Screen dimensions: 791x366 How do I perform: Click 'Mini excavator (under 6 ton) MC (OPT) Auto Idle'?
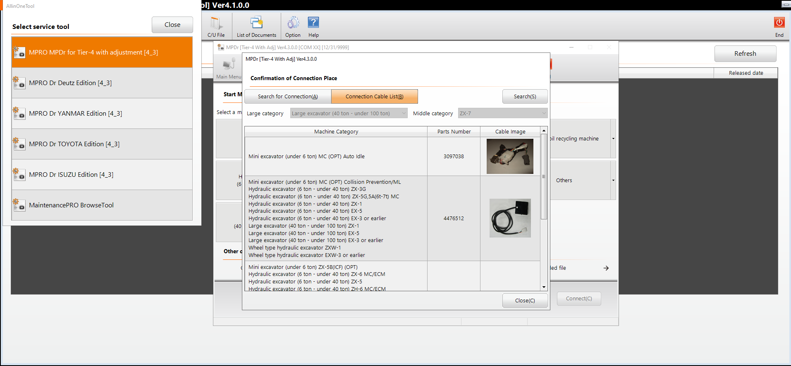click(x=306, y=157)
